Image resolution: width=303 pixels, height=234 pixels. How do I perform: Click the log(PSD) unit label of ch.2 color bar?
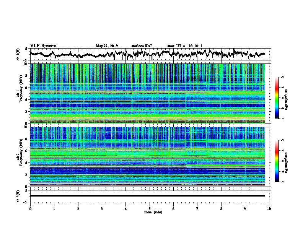pyautogui.click(x=287, y=162)
